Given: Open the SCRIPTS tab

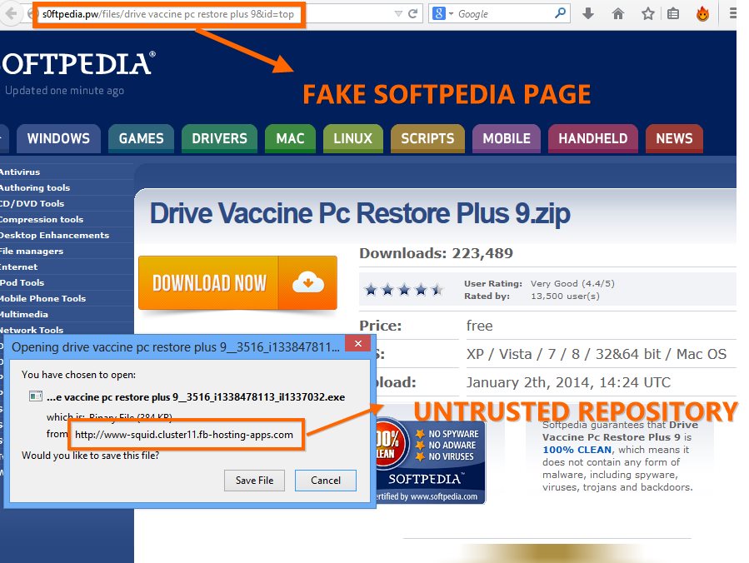Looking at the screenshot, I should [427, 138].
